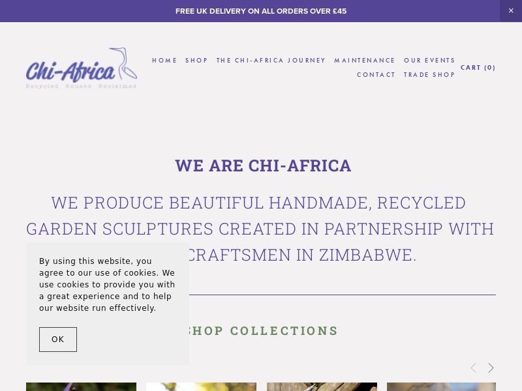Navigate to the Maintenance page

[x=365, y=61]
